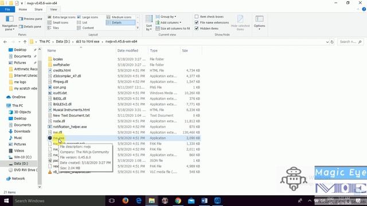This screenshot has height=206, width=367.
Task: Navigate to This PC in breadcrumb
Action: tap(45, 42)
